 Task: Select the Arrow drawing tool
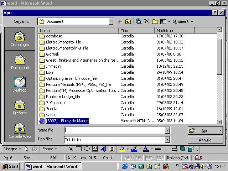click(x=71, y=149)
